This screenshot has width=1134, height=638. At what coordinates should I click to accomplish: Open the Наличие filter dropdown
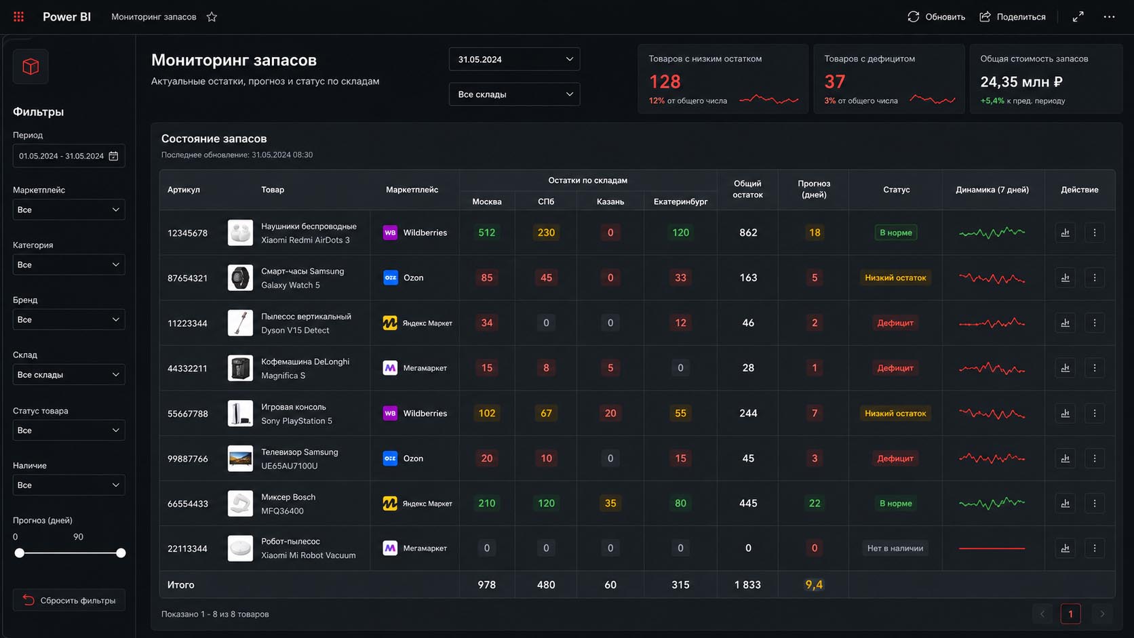click(x=69, y=485)
